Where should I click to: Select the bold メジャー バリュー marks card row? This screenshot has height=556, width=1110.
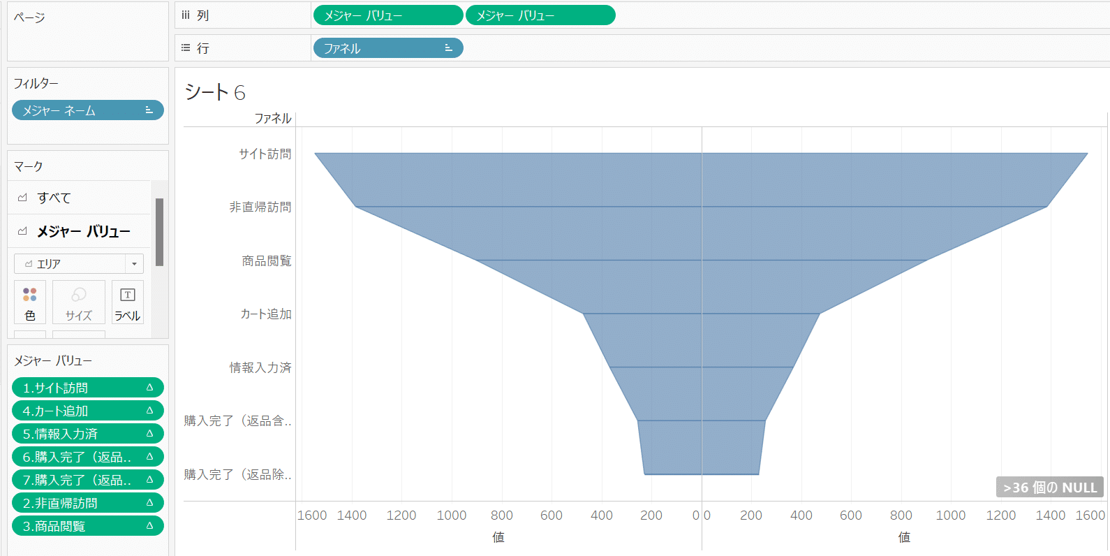[x=80, y=231]
